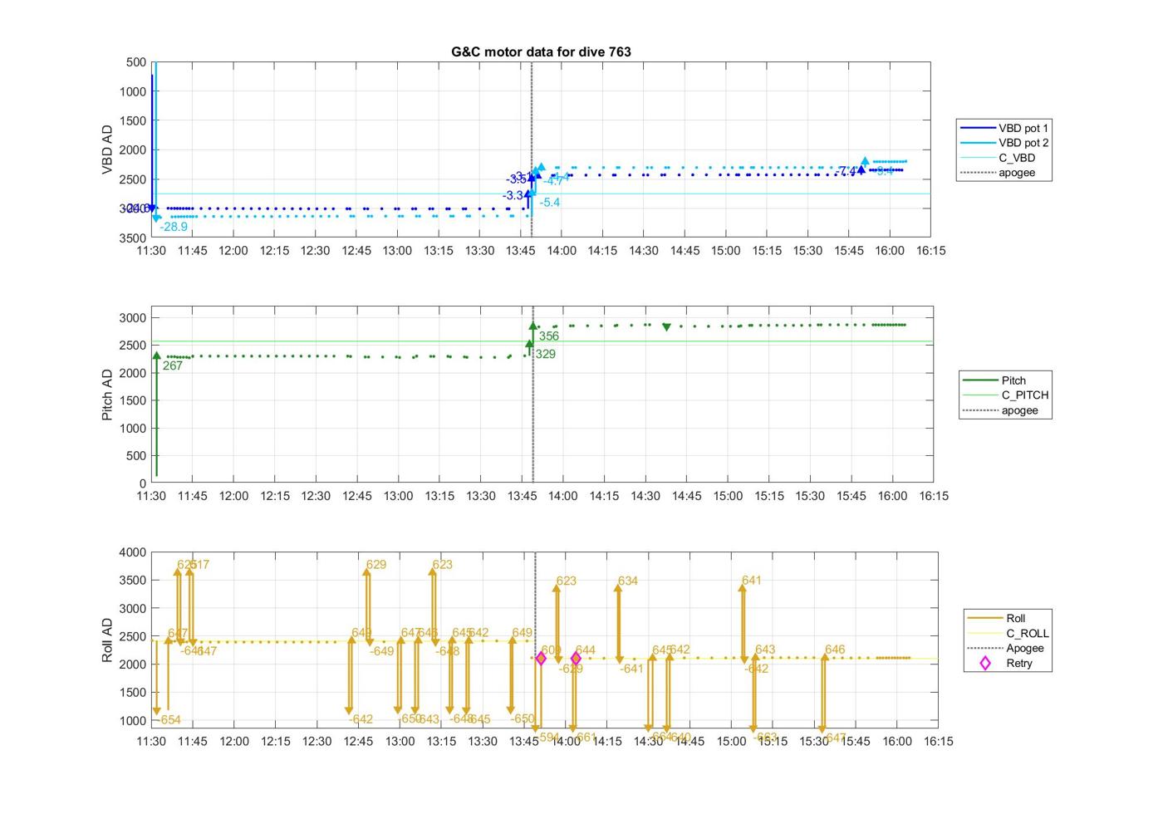The image size is (1163, 819).
Task: Click the '646' label on the Roll plot
Action: pyautogui.click(x=835, y=650)
